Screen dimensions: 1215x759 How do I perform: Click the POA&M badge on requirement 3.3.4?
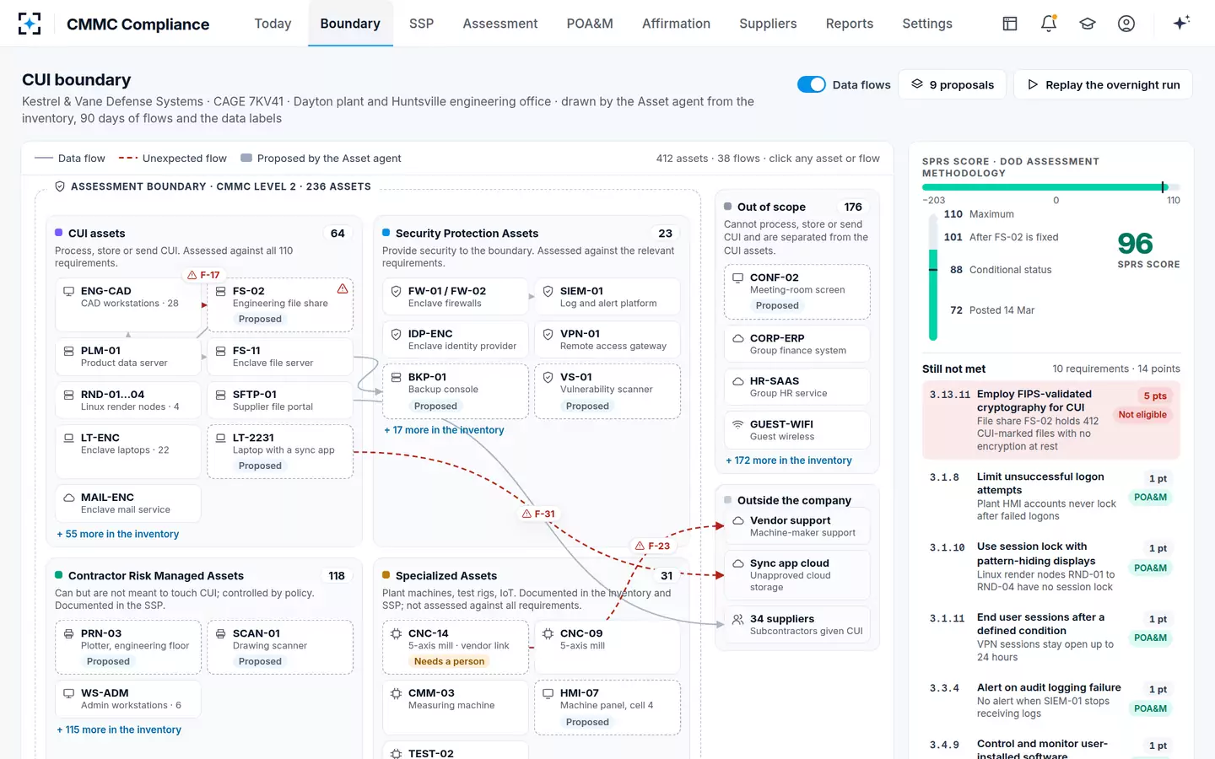(x=1150, y=708)
